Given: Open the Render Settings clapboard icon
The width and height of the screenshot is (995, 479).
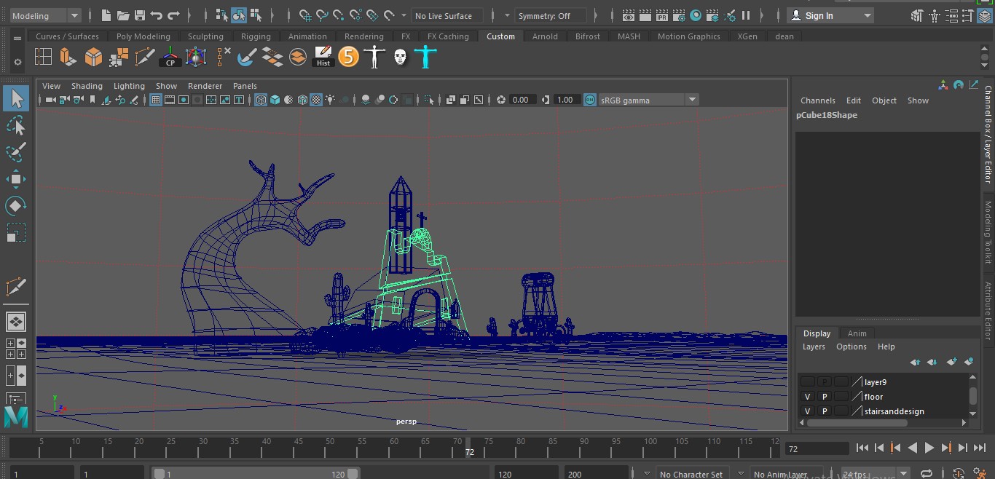Looking at the screenshot, I should pos(679,15).
